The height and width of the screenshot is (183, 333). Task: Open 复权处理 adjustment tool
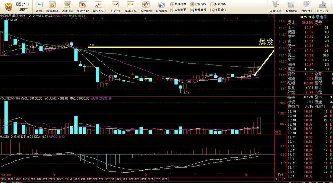(x=83, y=7)
